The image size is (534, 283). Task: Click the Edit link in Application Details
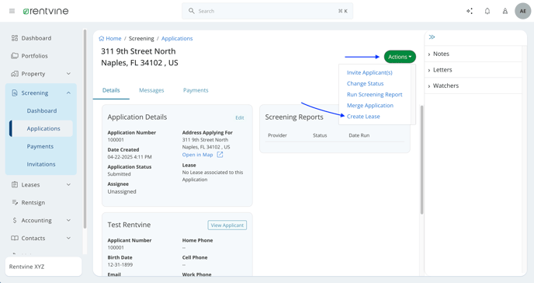pyautogui.click(x=239, y=117)
